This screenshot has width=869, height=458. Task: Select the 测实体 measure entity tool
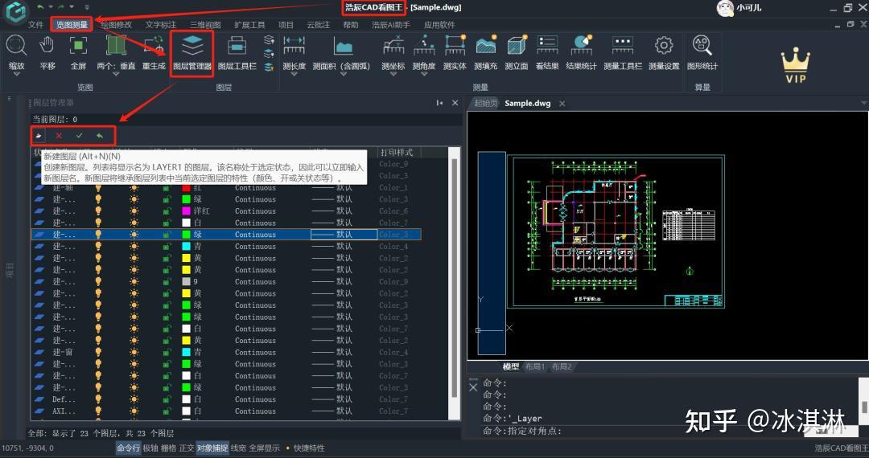tap(455, 45)
